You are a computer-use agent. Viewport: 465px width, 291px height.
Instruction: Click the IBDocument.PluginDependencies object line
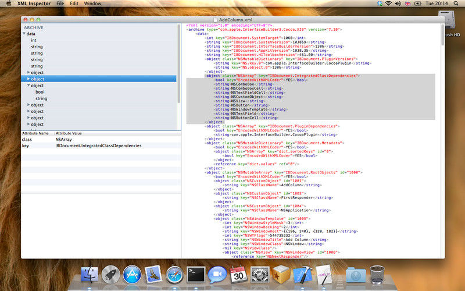click(272, 126)
